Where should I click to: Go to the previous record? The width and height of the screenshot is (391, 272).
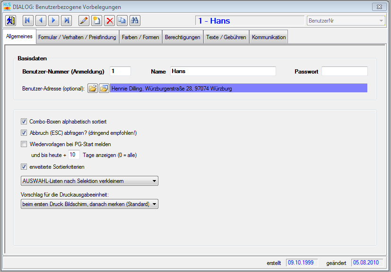[41, 21]
